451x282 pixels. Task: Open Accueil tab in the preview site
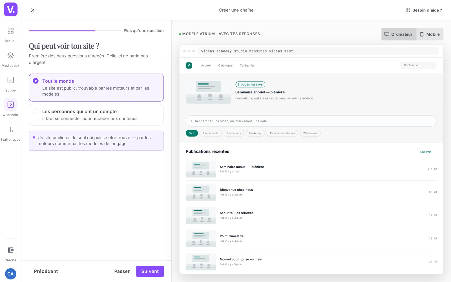[206, 65]
